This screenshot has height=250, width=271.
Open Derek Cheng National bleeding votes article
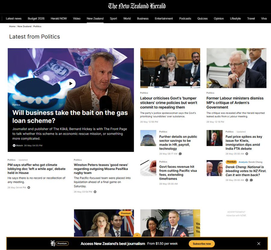(x=246, y=171)
